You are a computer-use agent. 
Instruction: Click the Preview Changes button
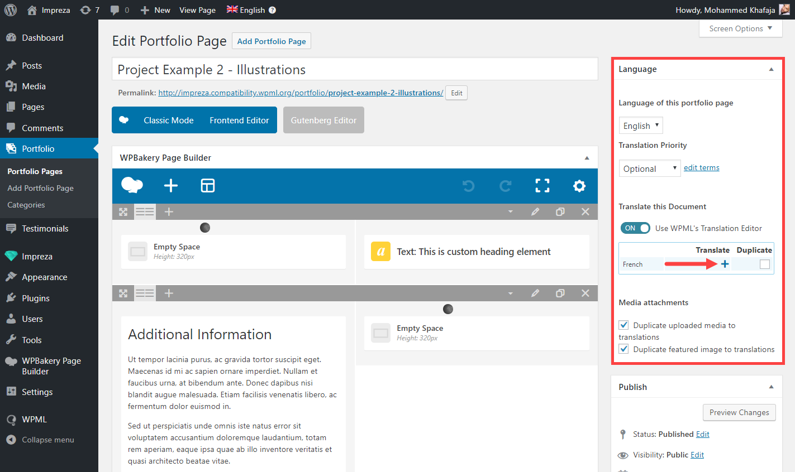pyautogui.click(x=739, y=412)
